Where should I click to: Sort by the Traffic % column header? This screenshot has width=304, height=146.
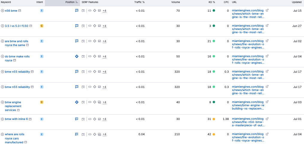click(x=139, y=2)
